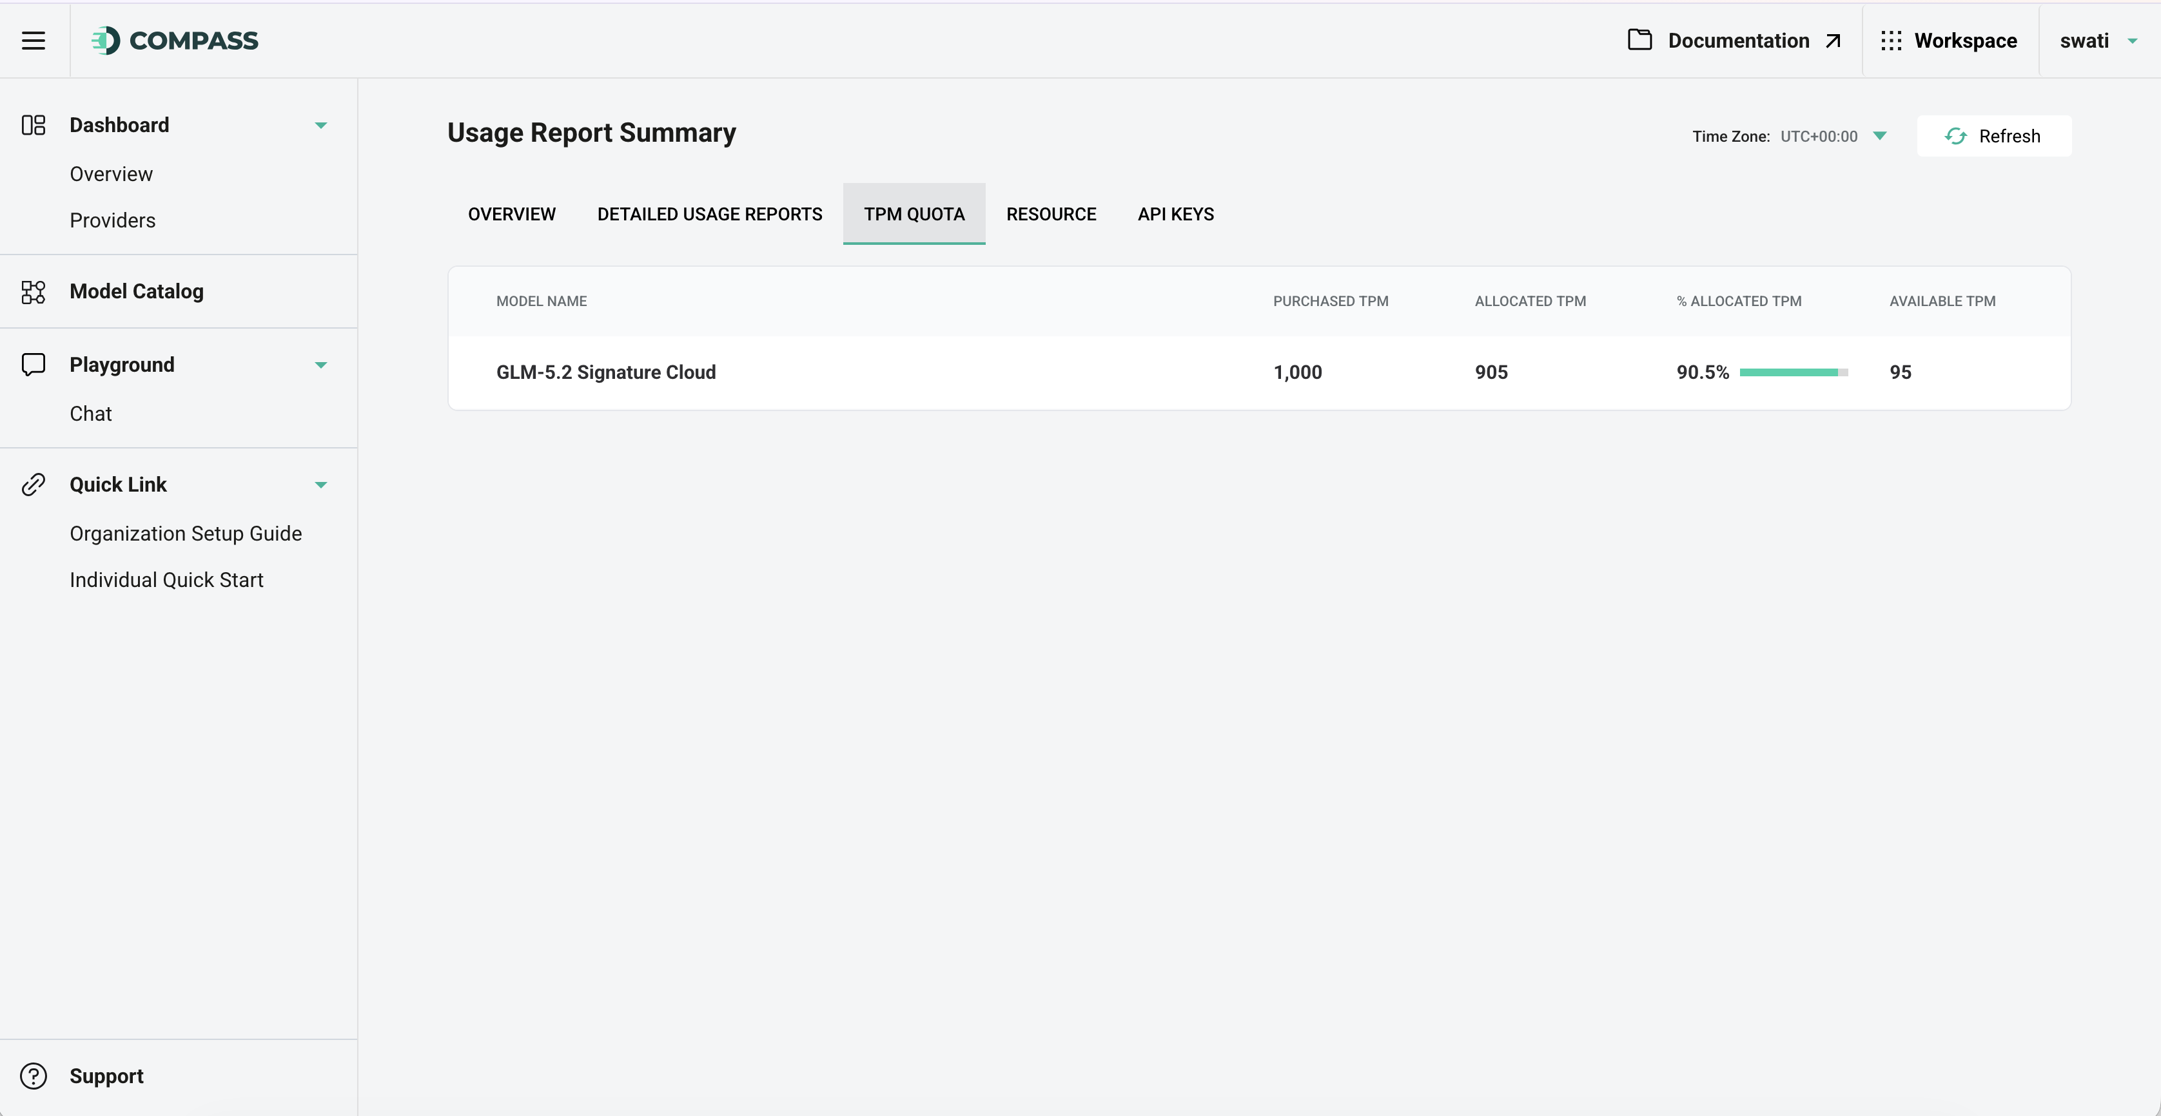The image size is (2161, 1116).
Task: Click the Documentation external-link arrow icon
Action: (1833, 40)
